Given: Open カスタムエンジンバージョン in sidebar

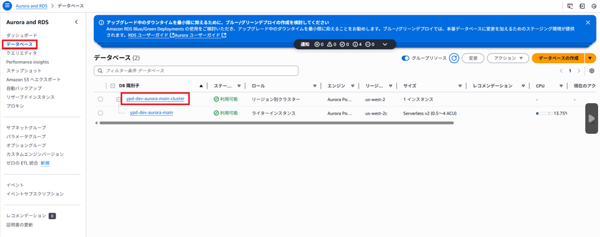Looking at the screenshot, I should click(35, 154).
